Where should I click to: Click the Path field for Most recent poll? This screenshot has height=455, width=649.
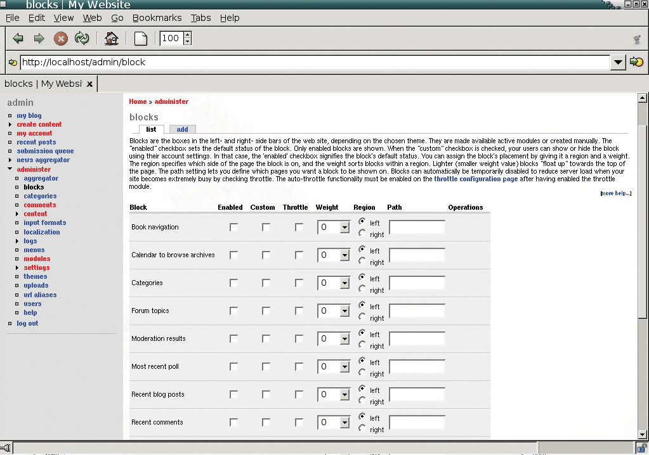(x=417, y=366)
